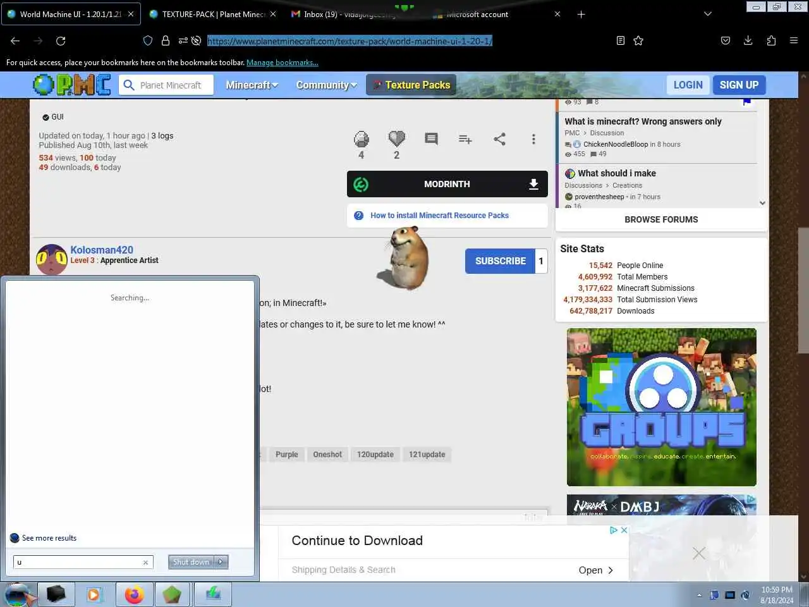809x607 pixels.
Task: Click the browser URL address bar
Action: [350, 40]
